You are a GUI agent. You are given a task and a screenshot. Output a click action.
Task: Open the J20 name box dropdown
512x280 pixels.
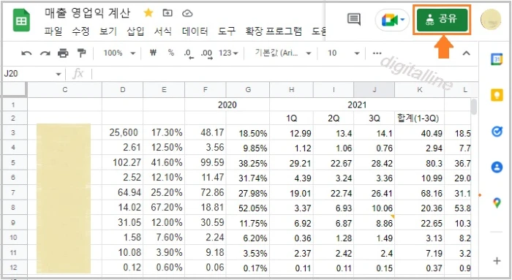(x=59, y=74)
